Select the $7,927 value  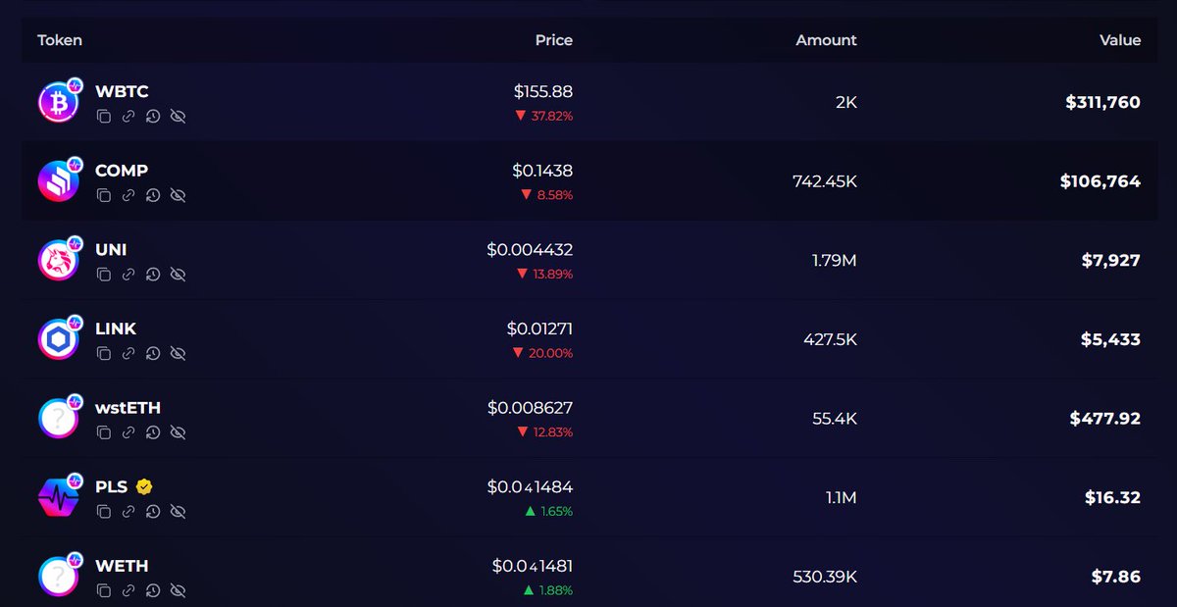(1110, 260)
